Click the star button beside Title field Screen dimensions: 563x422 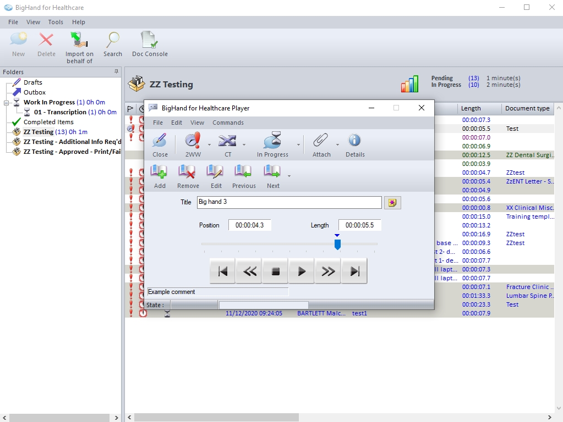point(392,203)
